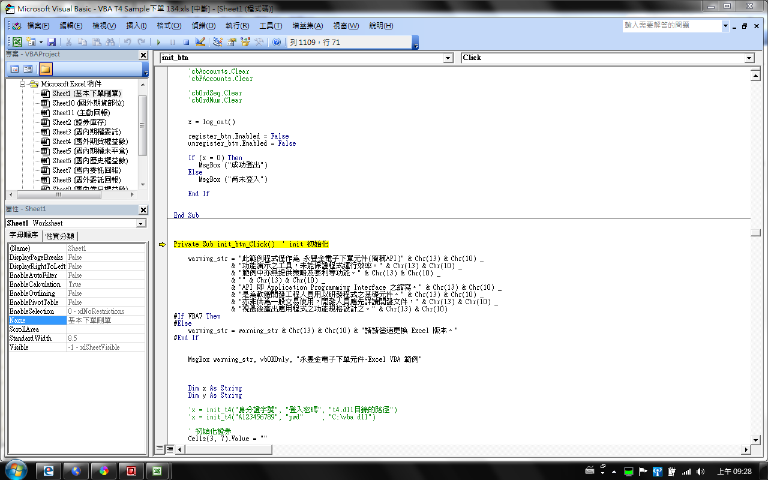Open the Toolbox icon with hammer and wrench
Viewport: 768px width, 480px height.
[x=259, y=42]
